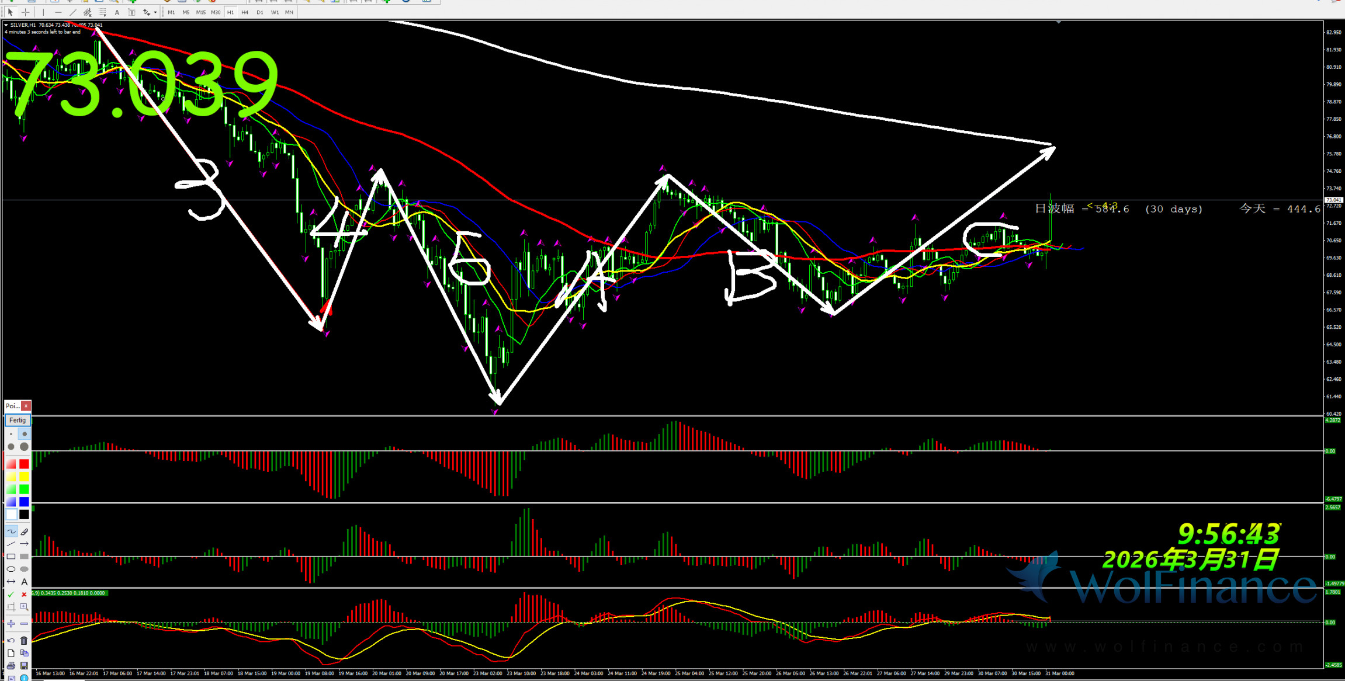This screenshot has height=681, width=1345.
Task: Click the save floppy disk icon
Action: pyautogui.click(x=24, y=665)
